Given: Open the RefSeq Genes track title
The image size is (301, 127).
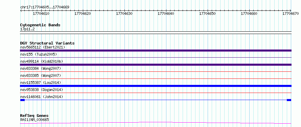Looking at the screenshot, I should pyautogui.click(x=34, y=116).
